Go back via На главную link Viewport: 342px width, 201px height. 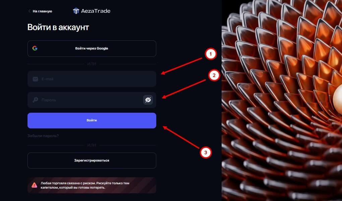pos(42,11)
